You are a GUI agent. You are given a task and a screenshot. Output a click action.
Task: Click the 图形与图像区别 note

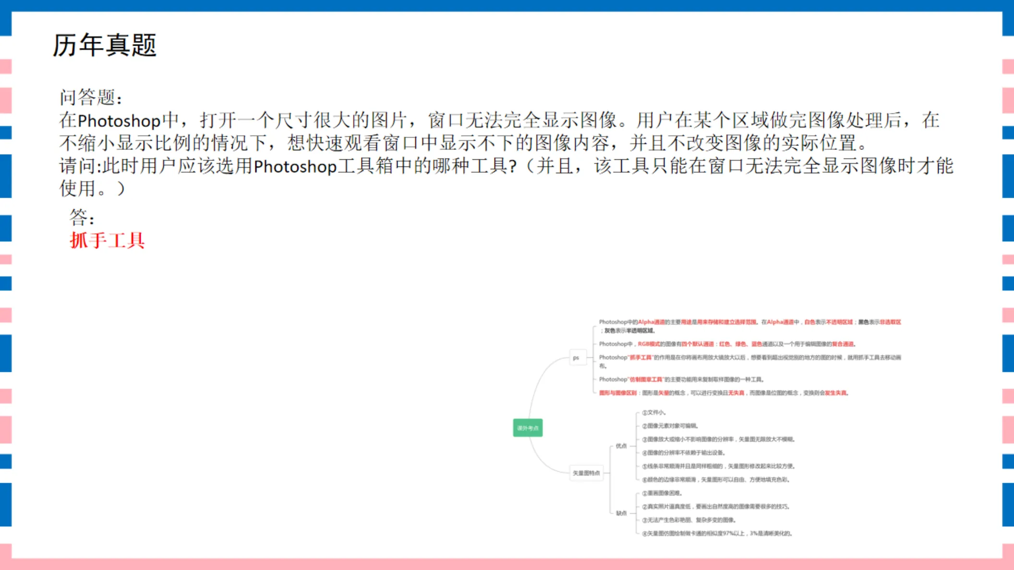(724, 393)
